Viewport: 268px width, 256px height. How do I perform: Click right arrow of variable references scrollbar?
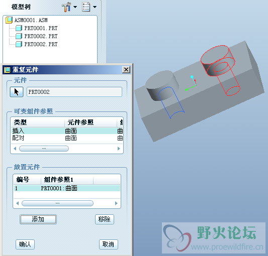coord(119,149)
